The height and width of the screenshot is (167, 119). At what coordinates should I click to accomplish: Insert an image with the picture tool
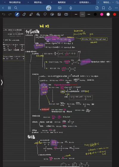coord(59,14)
